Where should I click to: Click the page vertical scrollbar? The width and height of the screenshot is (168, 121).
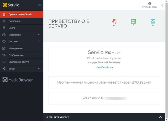click(x=167, y=60)
